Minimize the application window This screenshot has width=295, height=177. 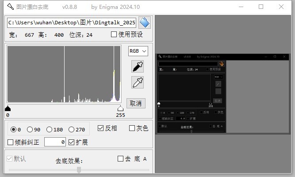[x=241, y=7]
